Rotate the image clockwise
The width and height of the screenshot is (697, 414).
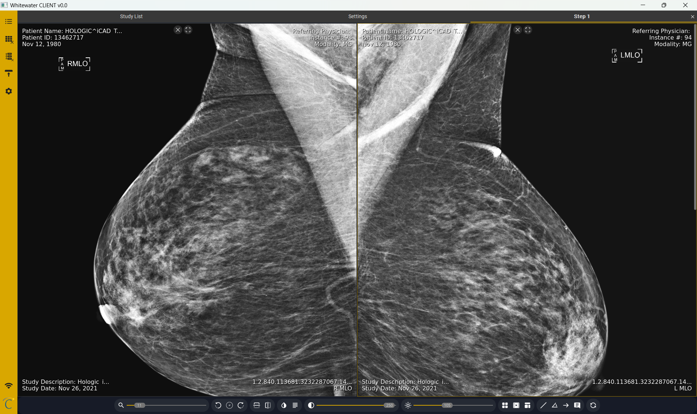click(x=241, y=405)
